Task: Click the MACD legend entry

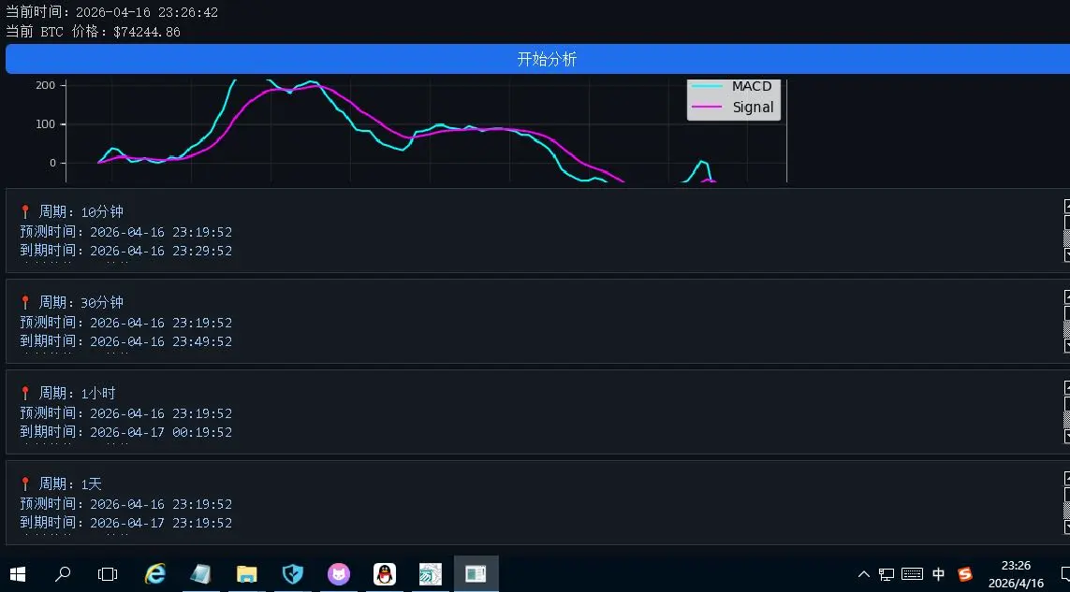Action: pos(732,86)
